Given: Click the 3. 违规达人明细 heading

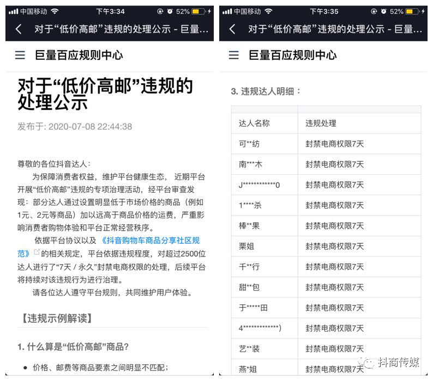Looking at the screenshot, I should (266, 91).
